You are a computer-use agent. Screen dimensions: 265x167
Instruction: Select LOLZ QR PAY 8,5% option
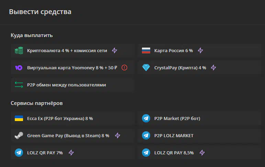pos(199,153)
